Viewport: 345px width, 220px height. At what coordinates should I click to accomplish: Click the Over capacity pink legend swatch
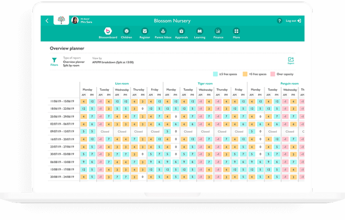(x=273, y=74)
